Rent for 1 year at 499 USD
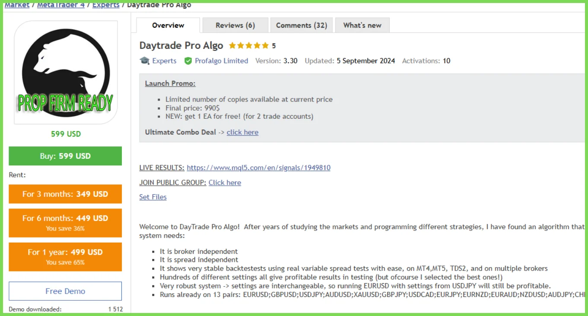The height and width of the screenshot is (316, 588). tap(65, 257)
